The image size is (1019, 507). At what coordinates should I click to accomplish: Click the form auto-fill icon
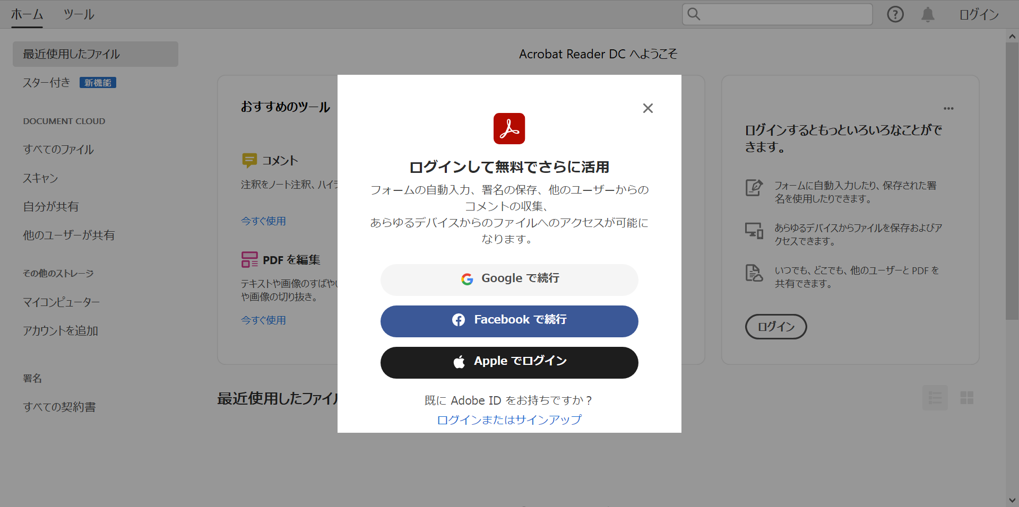[x=754, y=187]
